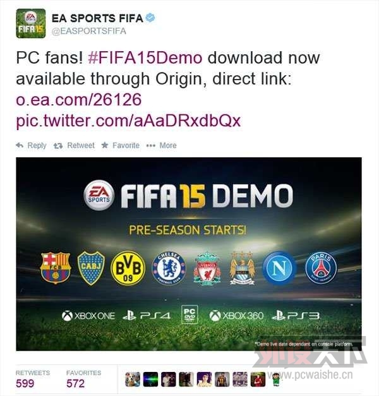Click the Paris Saint-Germain crest

coord(321,268)
